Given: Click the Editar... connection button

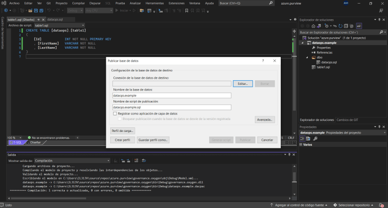Looking at the screenshot, I should tap(242, 83).
